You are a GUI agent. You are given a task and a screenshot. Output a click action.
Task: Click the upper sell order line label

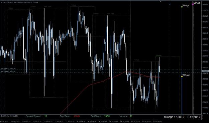(8, 69)
